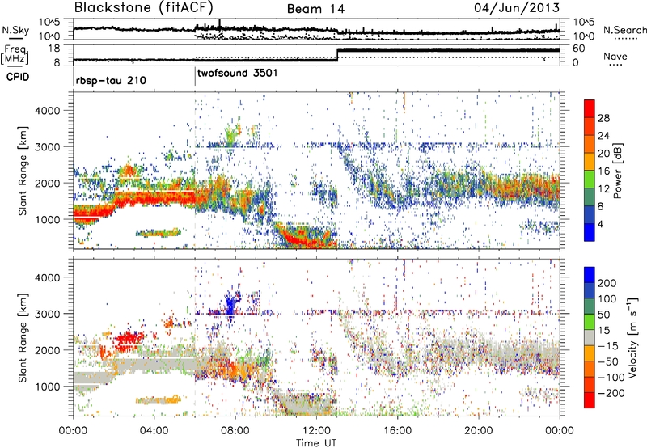This screenshot has width=647, height=448.
Task: Click the "3000" tick on velocity panel
Action: pos(47,314)
